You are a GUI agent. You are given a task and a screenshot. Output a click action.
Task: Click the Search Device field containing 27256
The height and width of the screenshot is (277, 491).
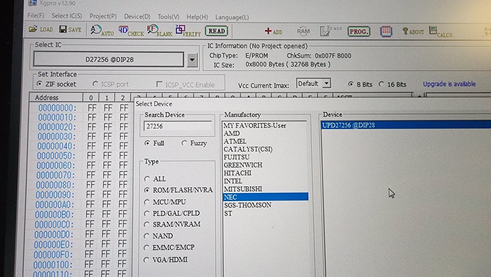[x=178, y=126]
